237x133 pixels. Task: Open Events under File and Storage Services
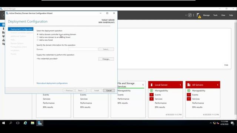point(120,95)
